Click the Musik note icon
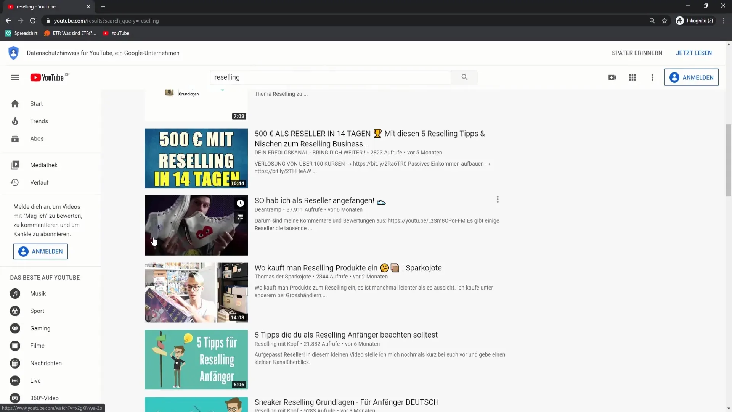732x412 pixels. [15, 294]
